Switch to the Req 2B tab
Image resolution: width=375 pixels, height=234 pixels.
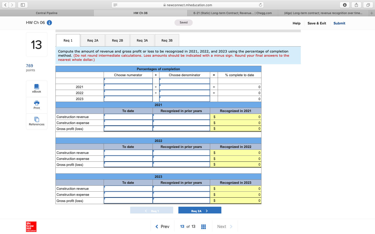pos(117,40)
